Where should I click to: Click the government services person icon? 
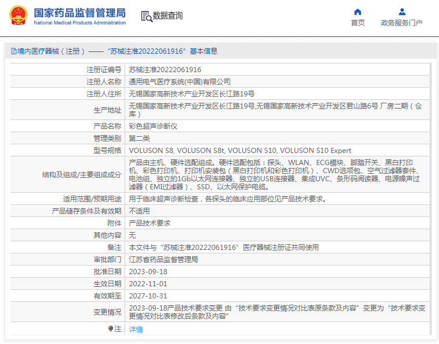point(402,12)
